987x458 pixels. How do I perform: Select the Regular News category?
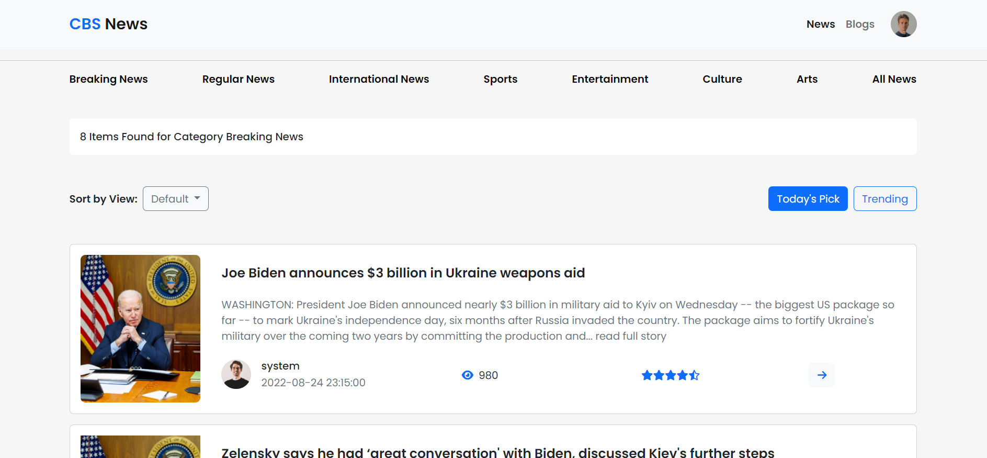pos(238,79)
